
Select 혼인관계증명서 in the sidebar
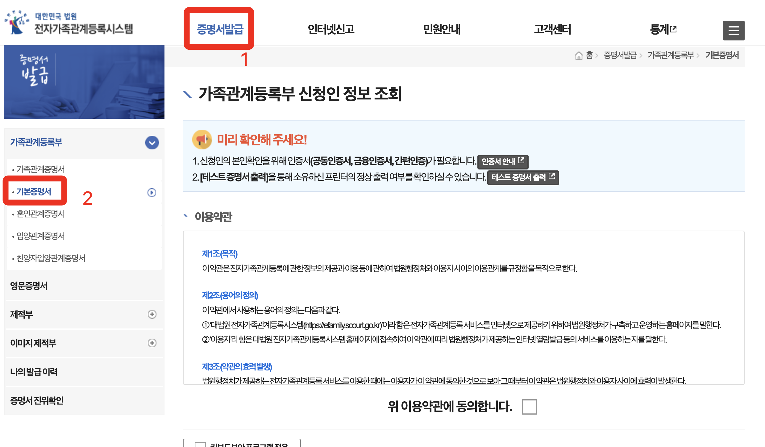40,214
